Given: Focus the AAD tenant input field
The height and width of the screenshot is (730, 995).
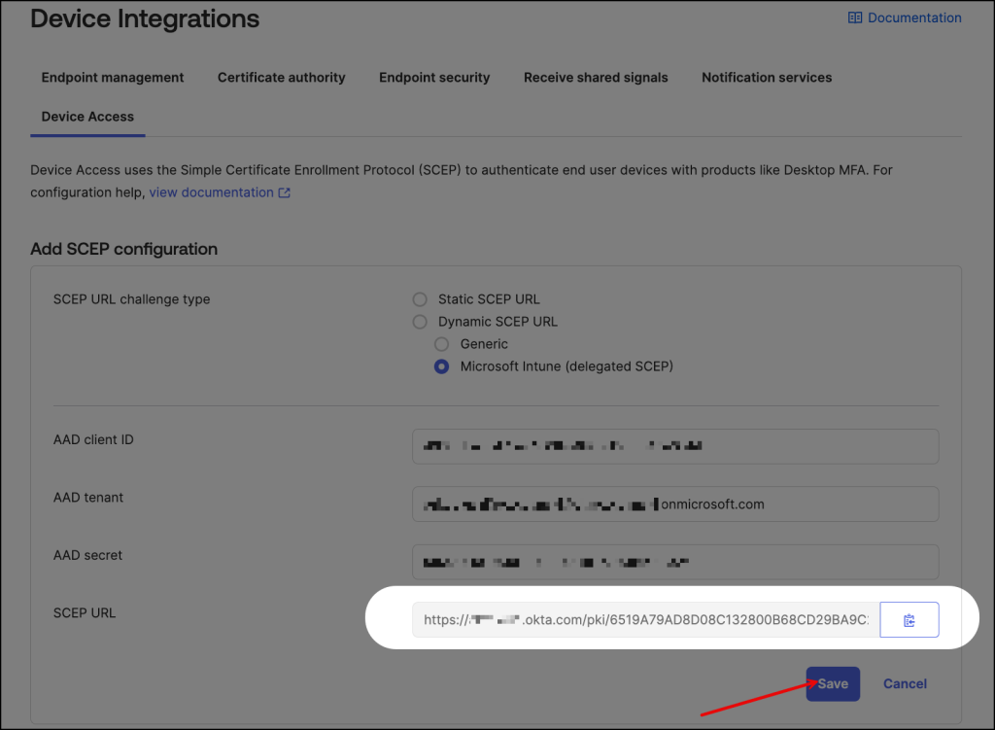Looking at the screenshot, I should tap(674, 504).
